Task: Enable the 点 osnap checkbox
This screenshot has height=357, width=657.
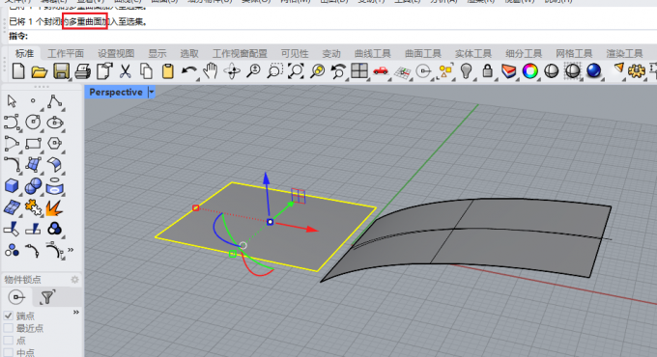Action: [8, 341]
